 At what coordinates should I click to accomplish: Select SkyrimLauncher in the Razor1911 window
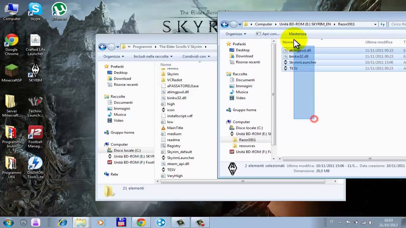click(x=300, y=62)
